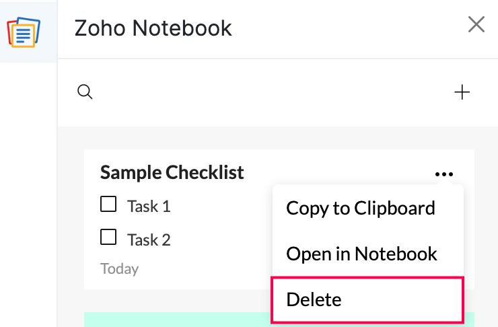Tick the Task 2 checkbox
498x327 pixels.
coord(108,238)
